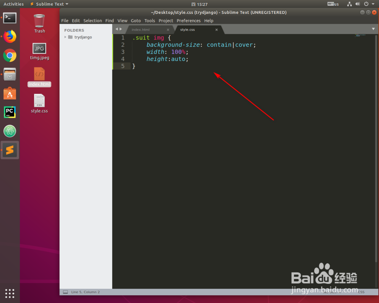This screenshot has height=303, width=379.
Task: Maximize the Sublime Text window
Action: pos(368,12)
